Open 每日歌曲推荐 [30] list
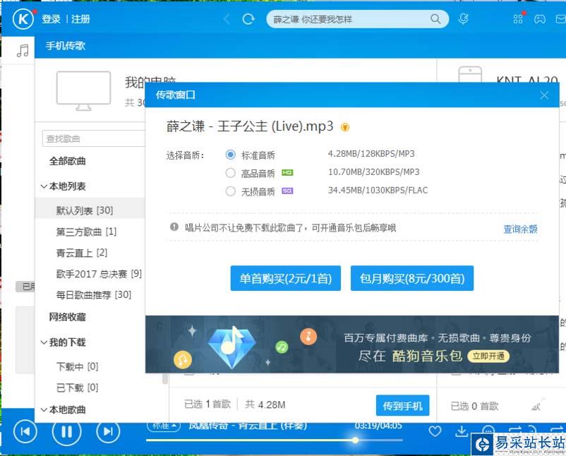566x456 pixels. 93,295
